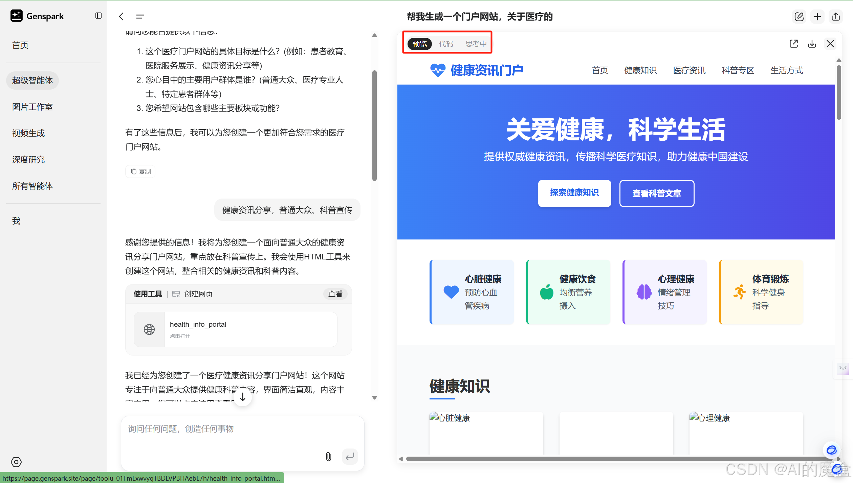
Task: Click 查看 button in tool card
Action: pyautogui.click(x=335, y=294)
